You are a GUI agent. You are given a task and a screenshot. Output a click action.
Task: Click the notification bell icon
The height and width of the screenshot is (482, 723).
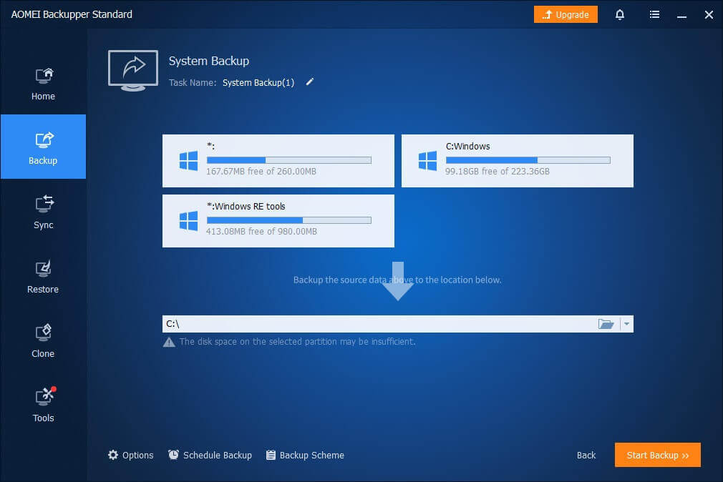point(620,14)
